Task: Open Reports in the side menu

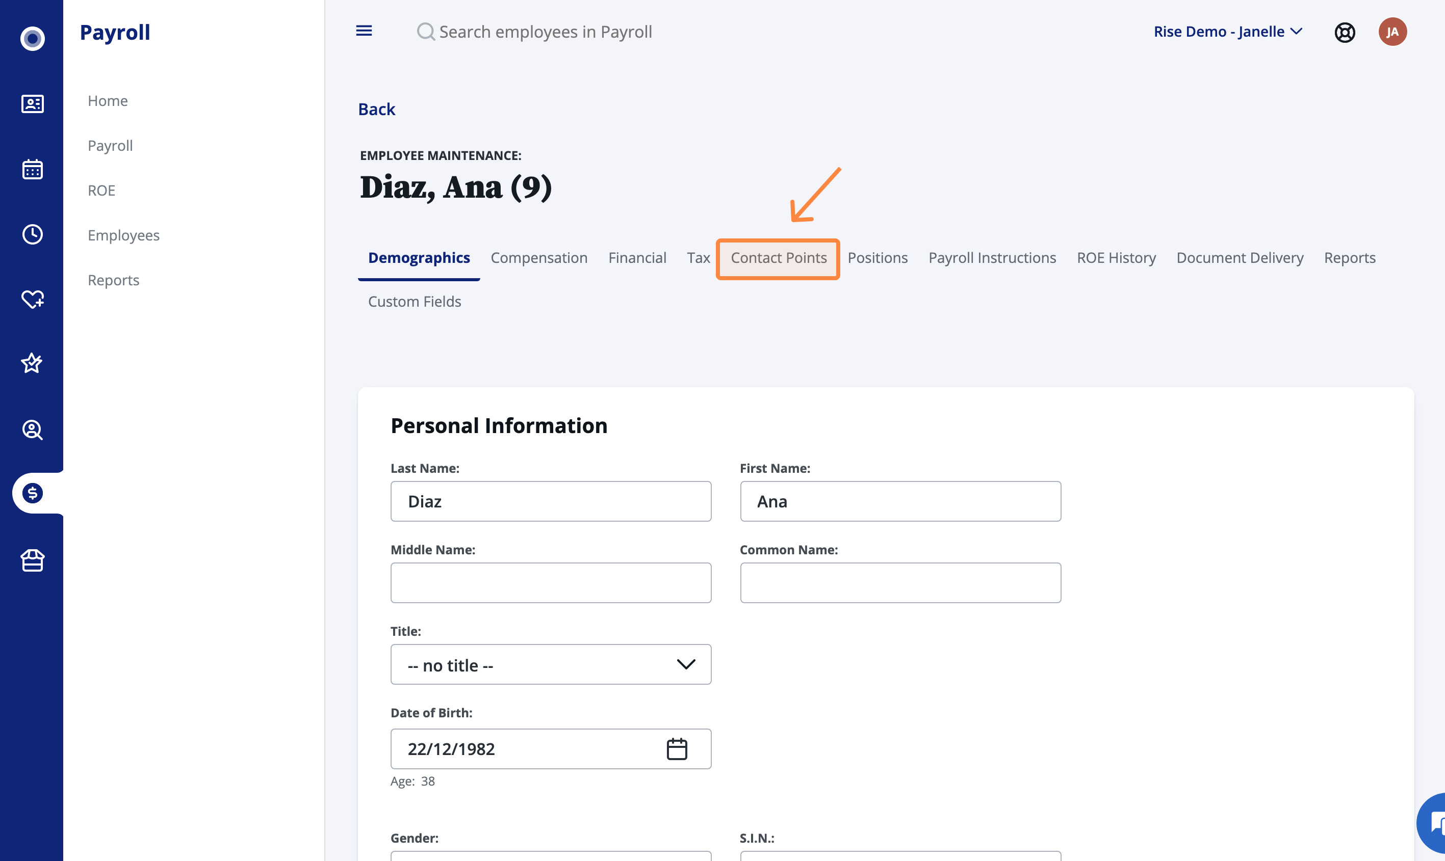Action: click(x=114, y=280)
